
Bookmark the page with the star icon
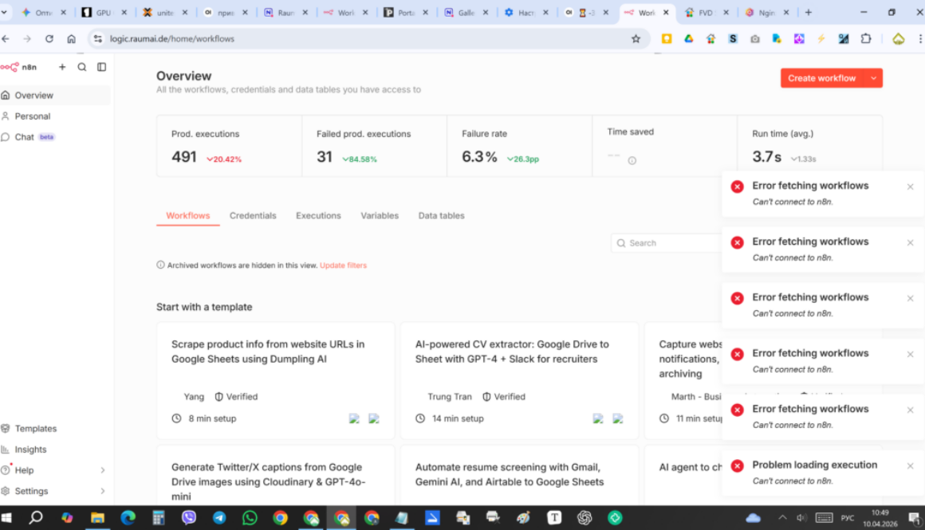pyautogui.click(x=636, y=39)
